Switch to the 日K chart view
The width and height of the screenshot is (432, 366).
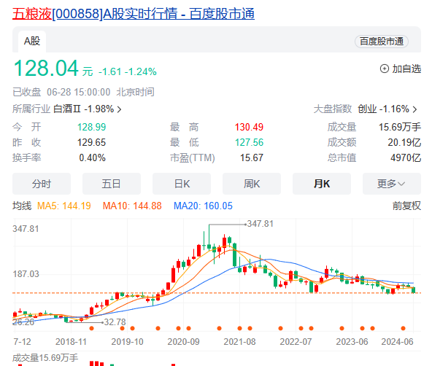(x=182, y=184)
